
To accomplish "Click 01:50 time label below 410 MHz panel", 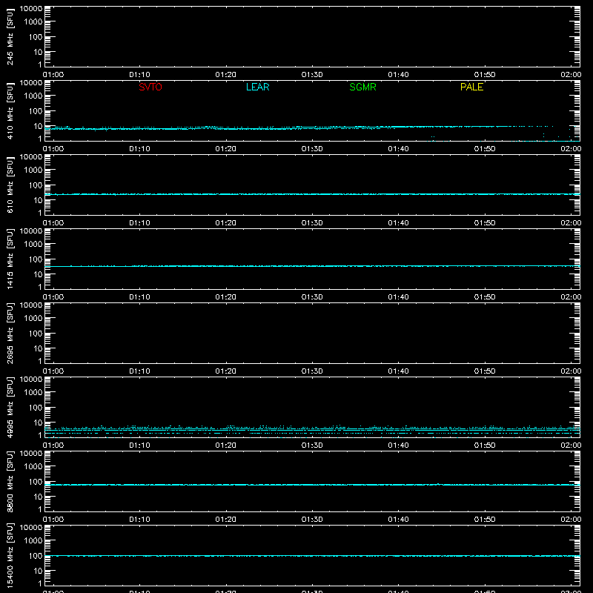I will click(x=485, y=149).
